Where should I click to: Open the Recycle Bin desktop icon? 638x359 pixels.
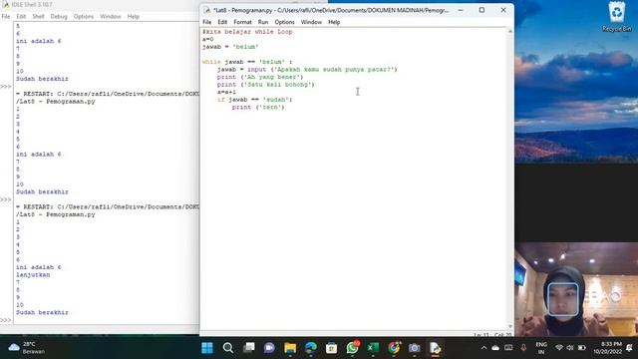coord(617,17)
